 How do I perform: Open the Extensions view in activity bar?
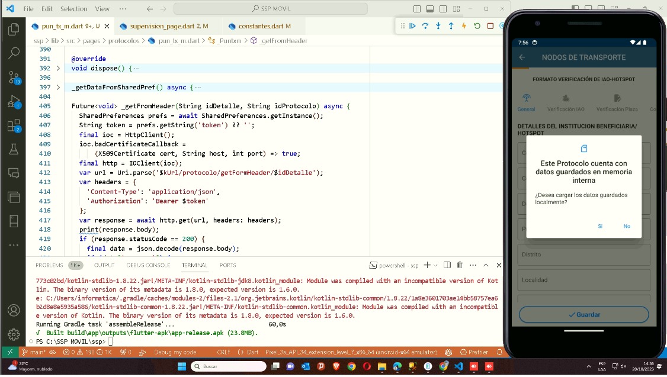(13, 125)
